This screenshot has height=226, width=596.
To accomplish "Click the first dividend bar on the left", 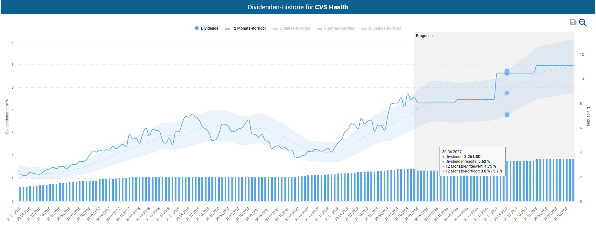I will pos(20,194).
